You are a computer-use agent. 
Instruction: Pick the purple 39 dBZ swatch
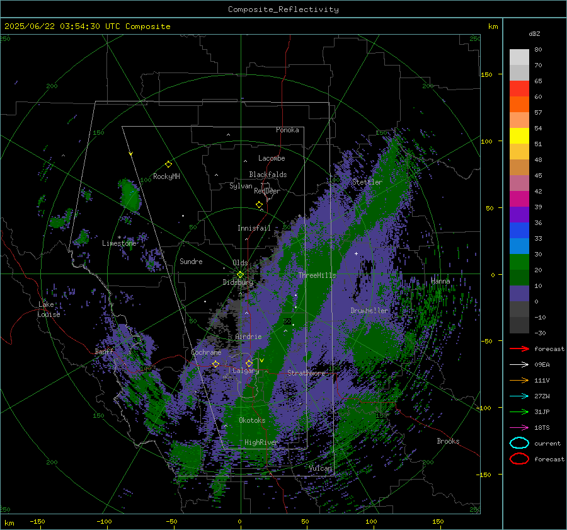click(x=519, y=214)
